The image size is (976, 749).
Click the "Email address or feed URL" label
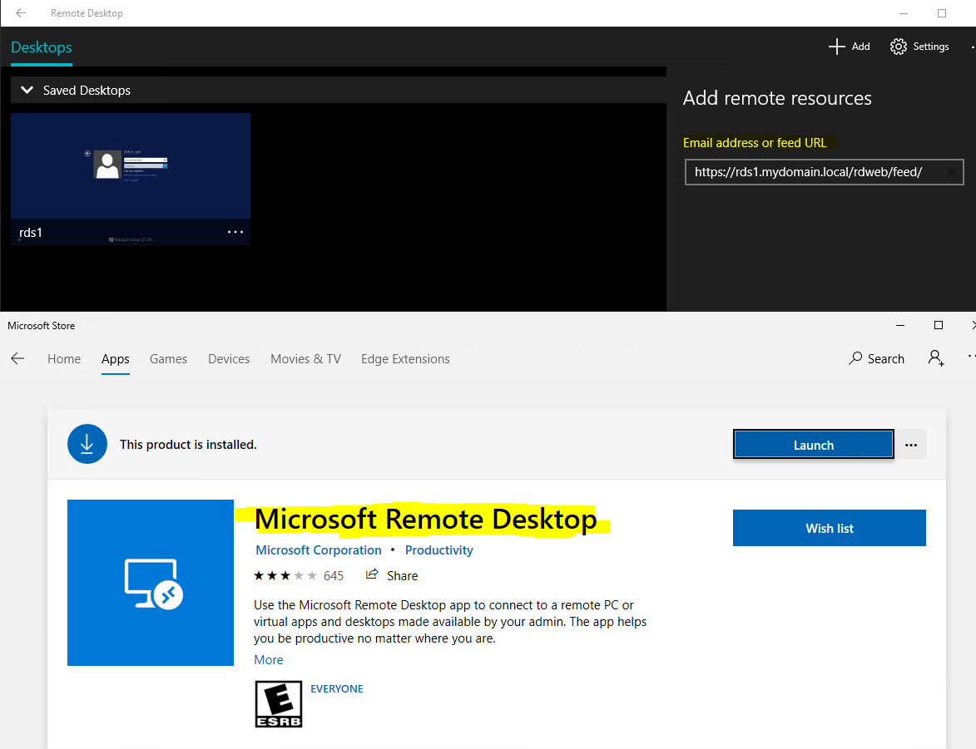coord(755,143)
